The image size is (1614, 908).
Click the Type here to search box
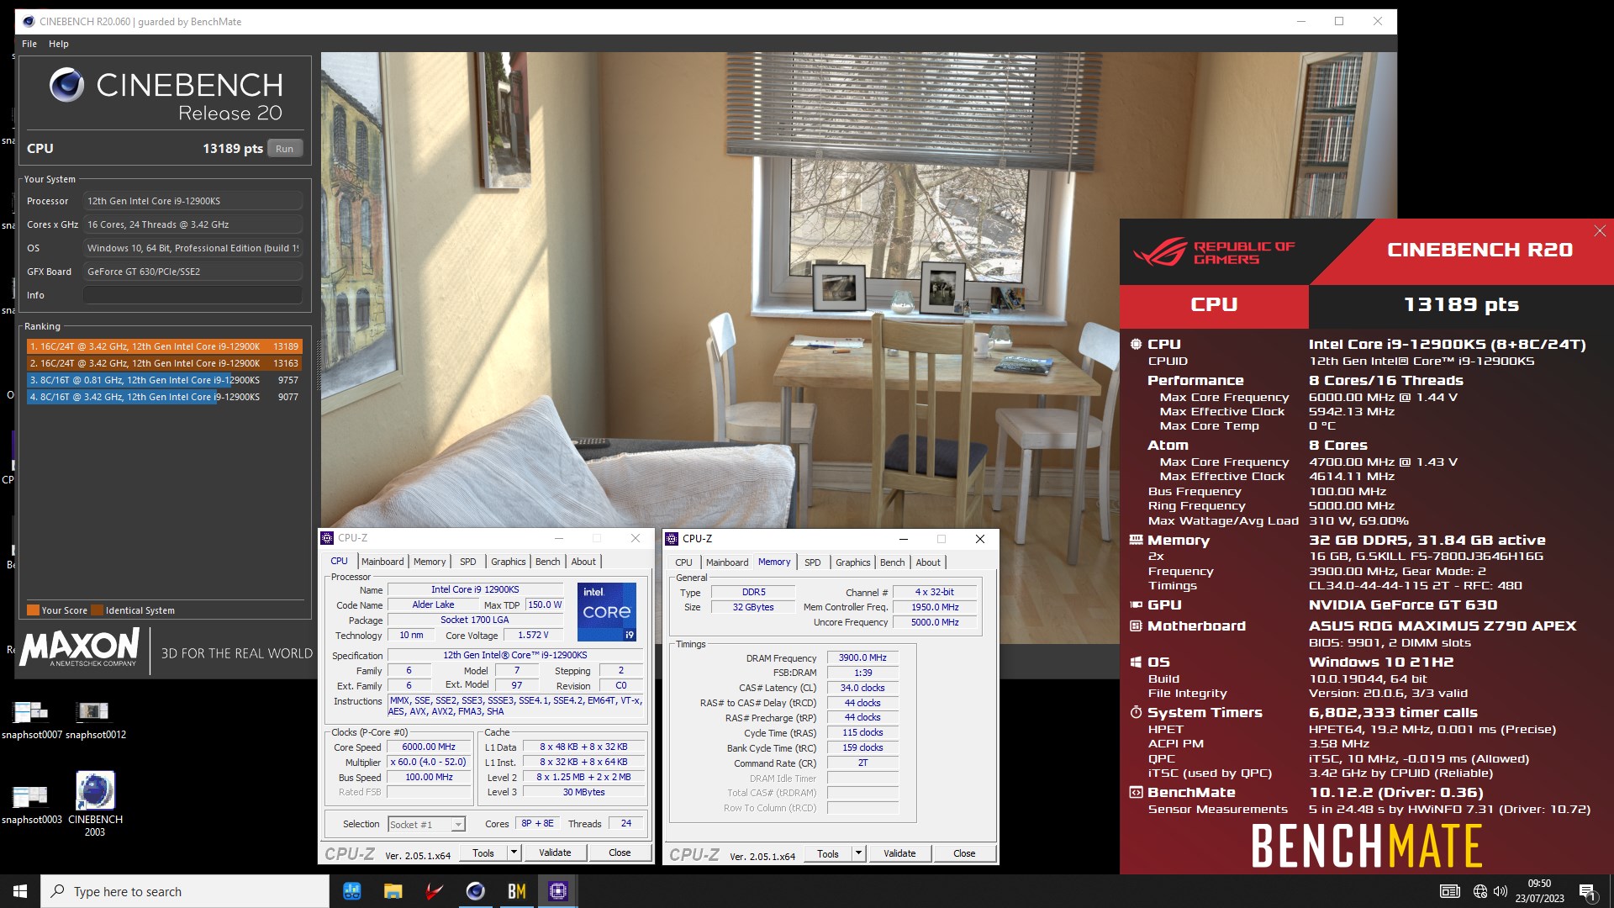click(x=185, y=891)
